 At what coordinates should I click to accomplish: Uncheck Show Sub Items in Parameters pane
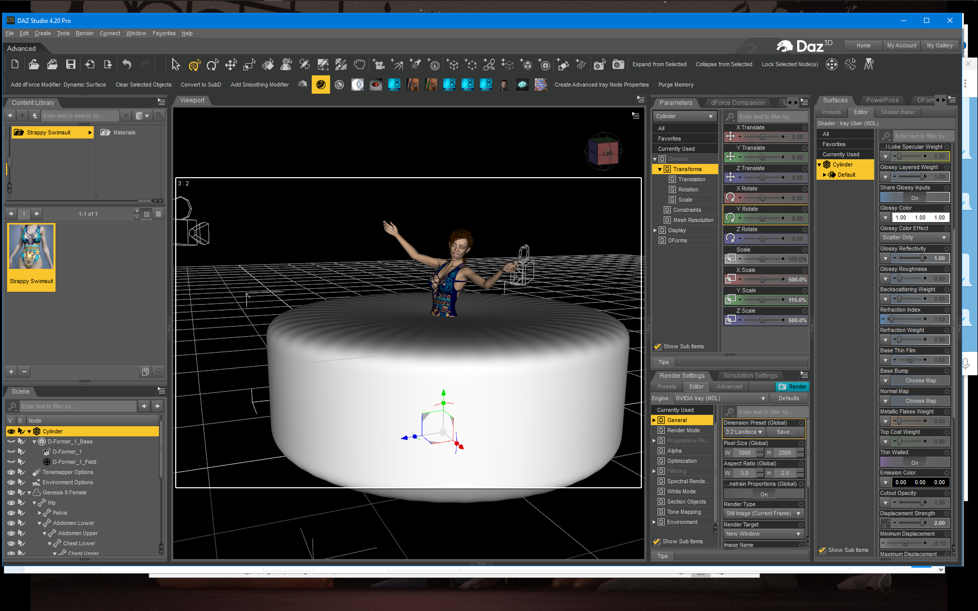(x=658, y=347)
